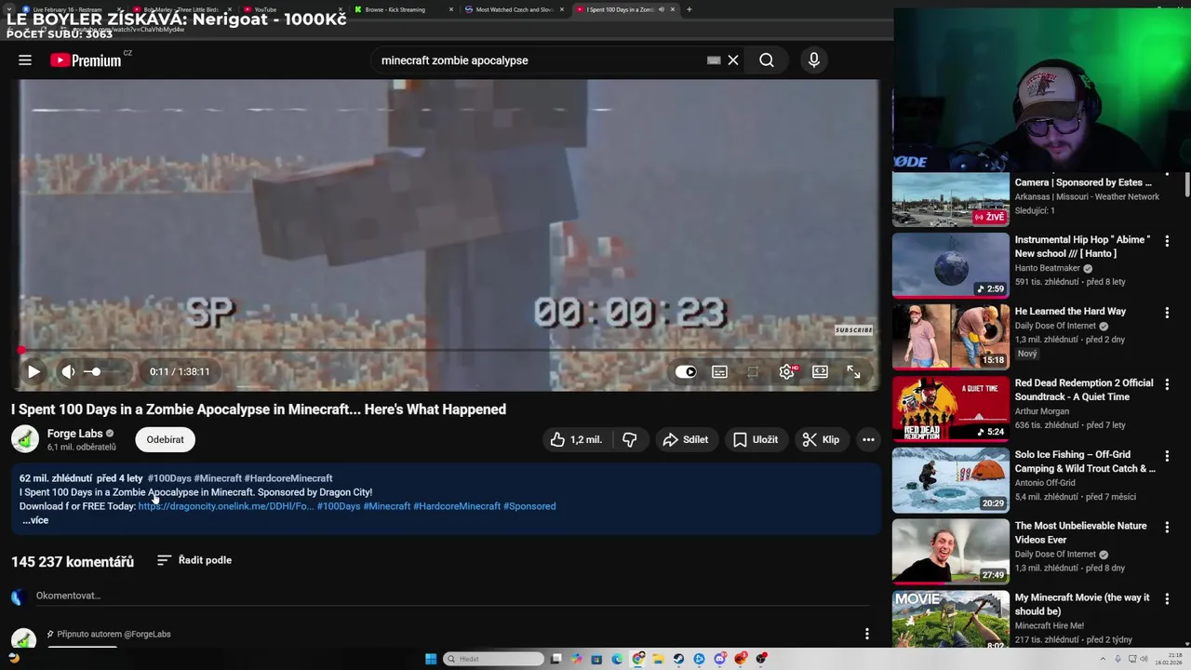Open options for My Minecraft Movie video
Image resolution: width=1191 pixels, height=670 pixels.
[x=1167, y=599]
